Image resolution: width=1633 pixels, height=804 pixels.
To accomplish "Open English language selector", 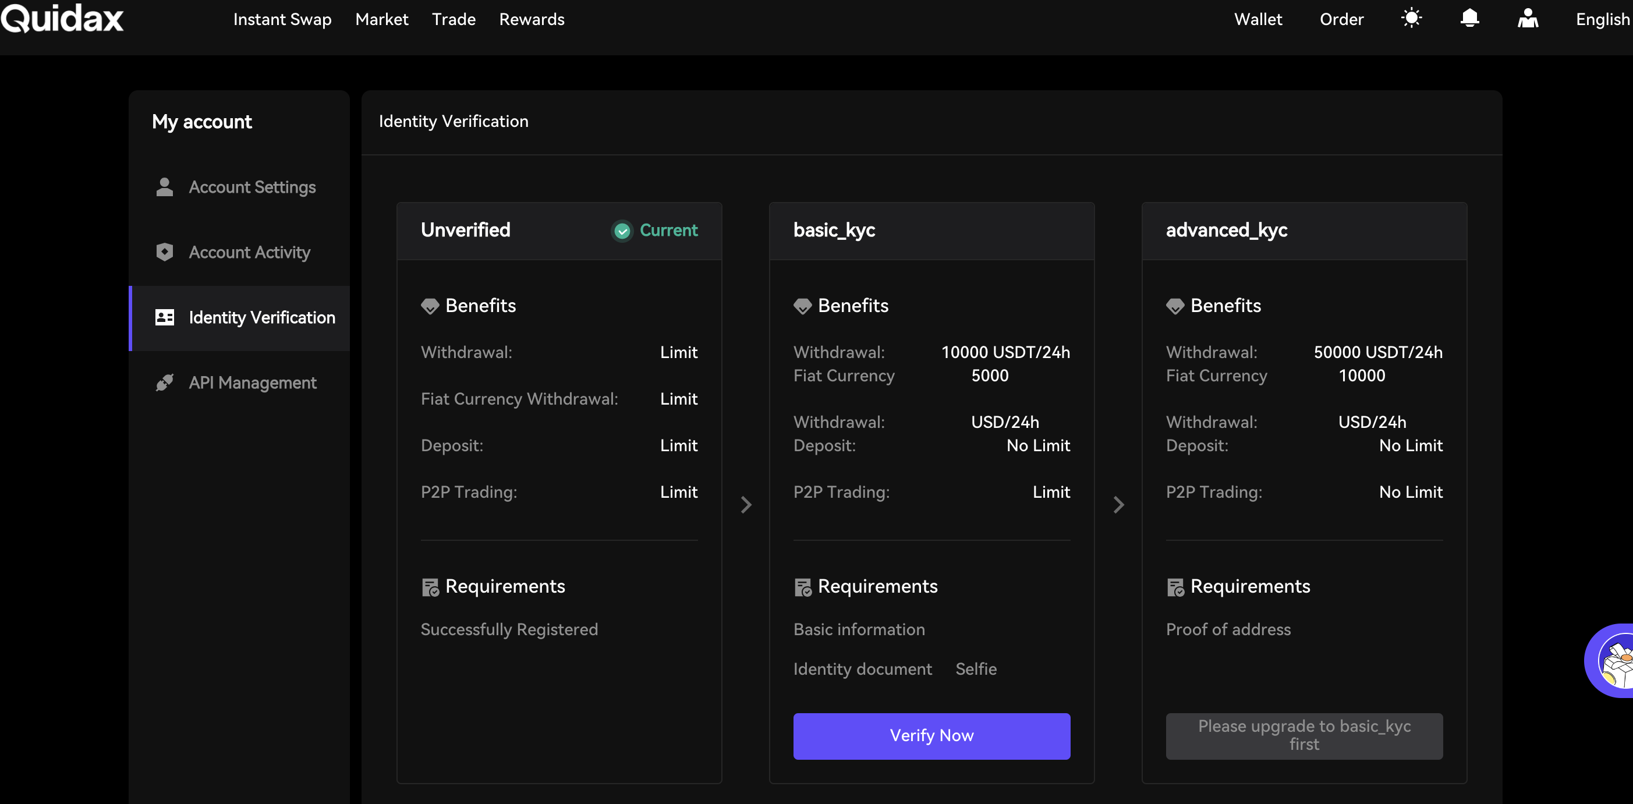I will click(1603, 20).
